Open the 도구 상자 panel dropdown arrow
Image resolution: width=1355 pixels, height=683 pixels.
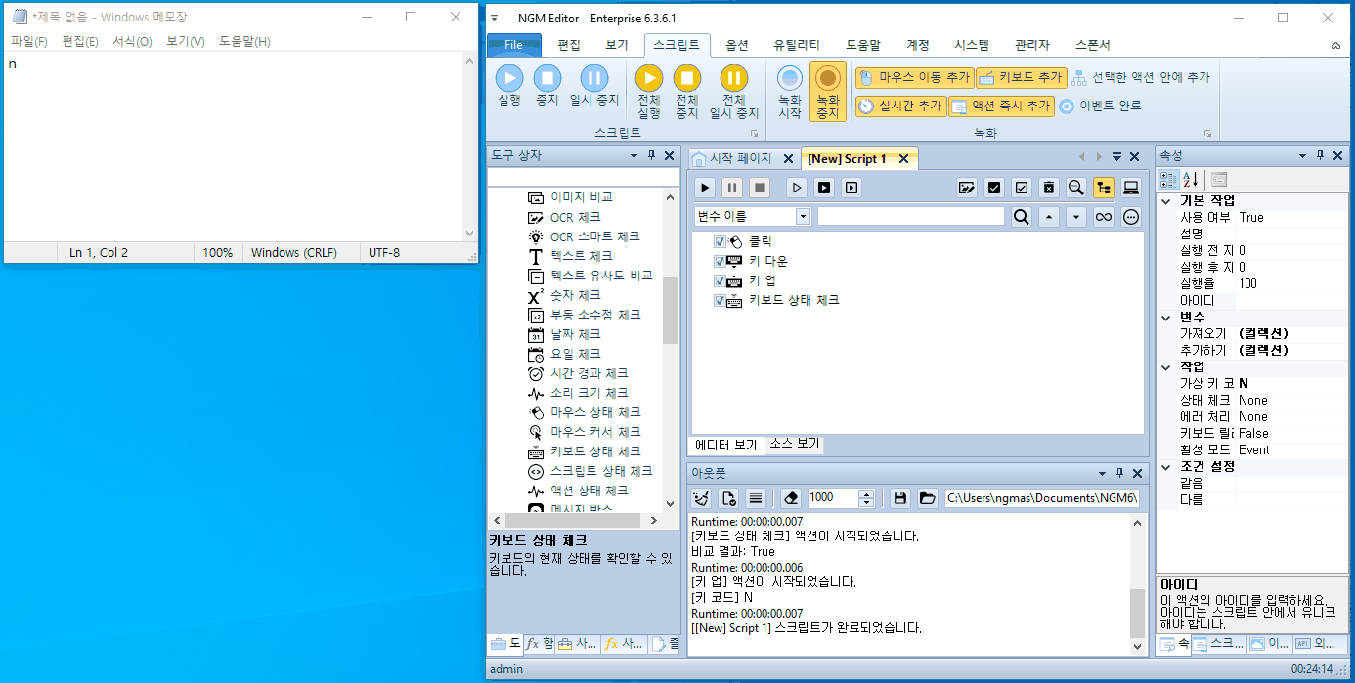point(634,156)
